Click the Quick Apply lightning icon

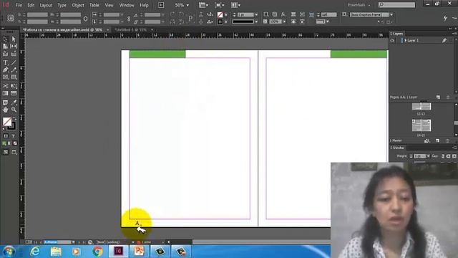coord(445,18)
